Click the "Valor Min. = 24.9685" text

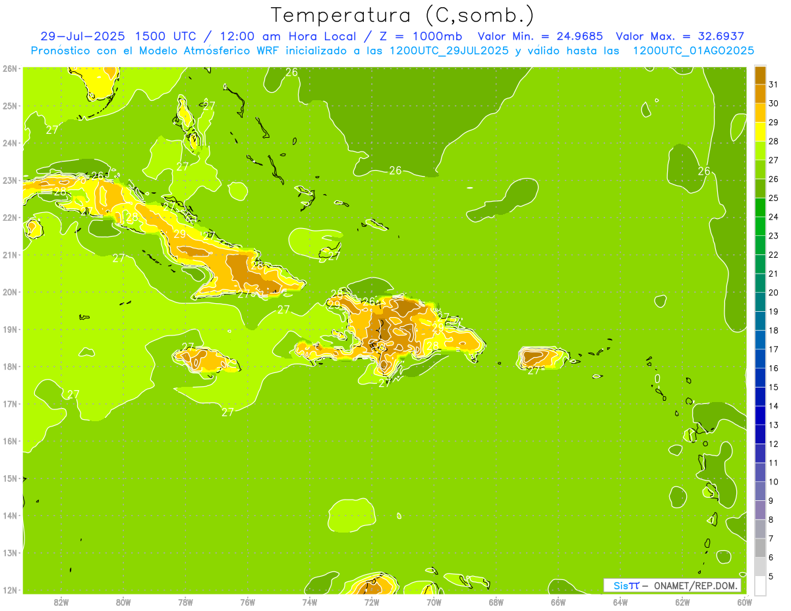coord(540,36)
